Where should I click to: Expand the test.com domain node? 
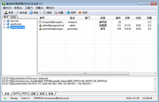tap(4, 21)
